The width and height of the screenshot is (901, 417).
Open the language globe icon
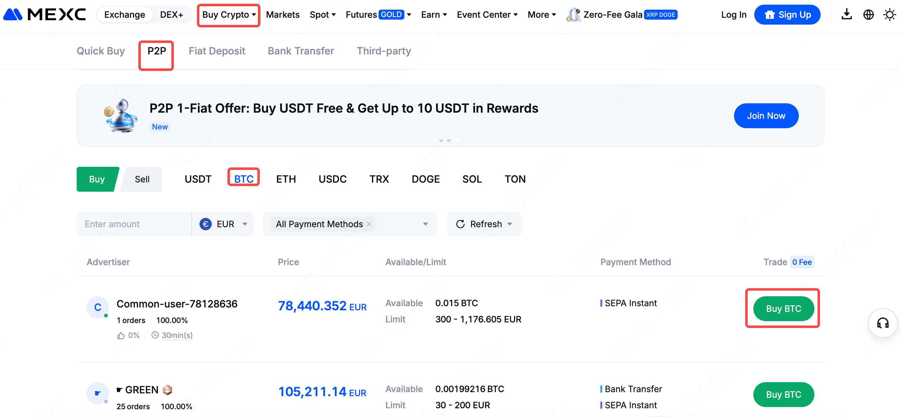[868, 15]
